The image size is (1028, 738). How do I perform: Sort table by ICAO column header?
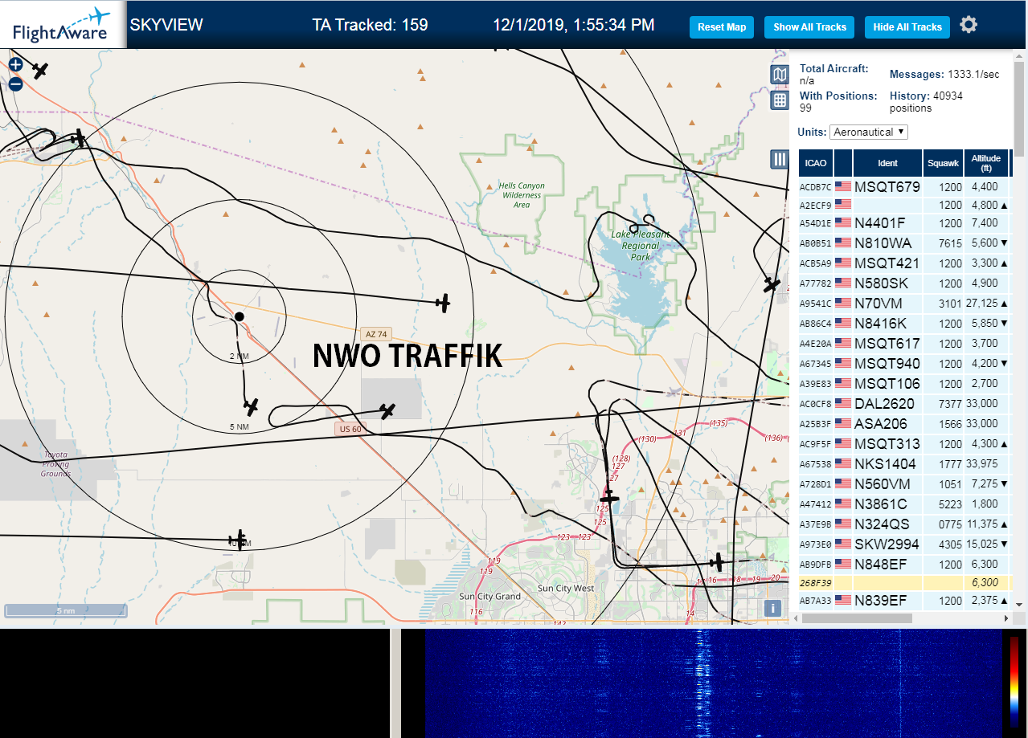coord(816,163)
